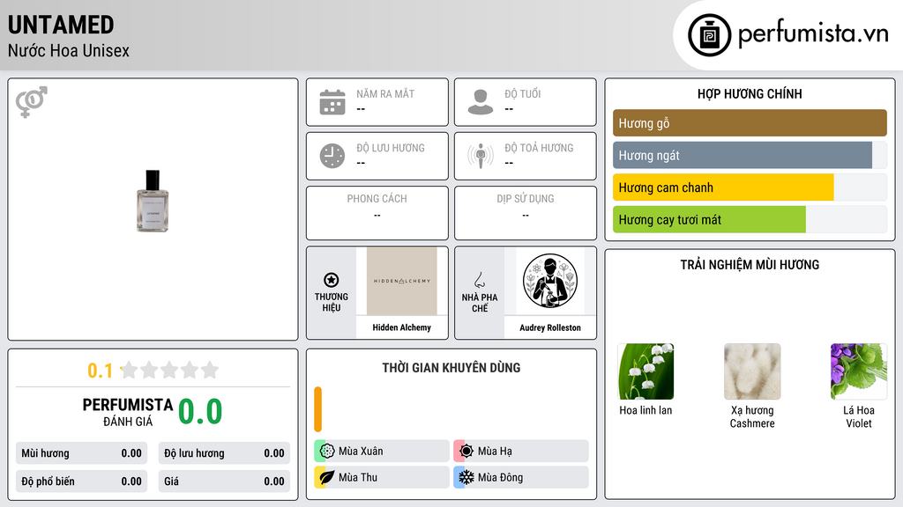Click the calendar icon for Năm Ra Mắt
The image size is (903, 507).
click(x=332, y=102)
